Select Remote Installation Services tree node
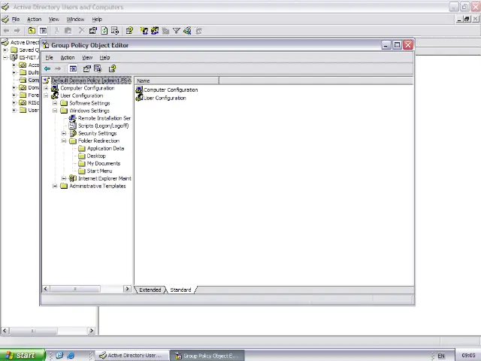This screenshot has height=361, width=481. pyautogui.click(x=104, y=118)
